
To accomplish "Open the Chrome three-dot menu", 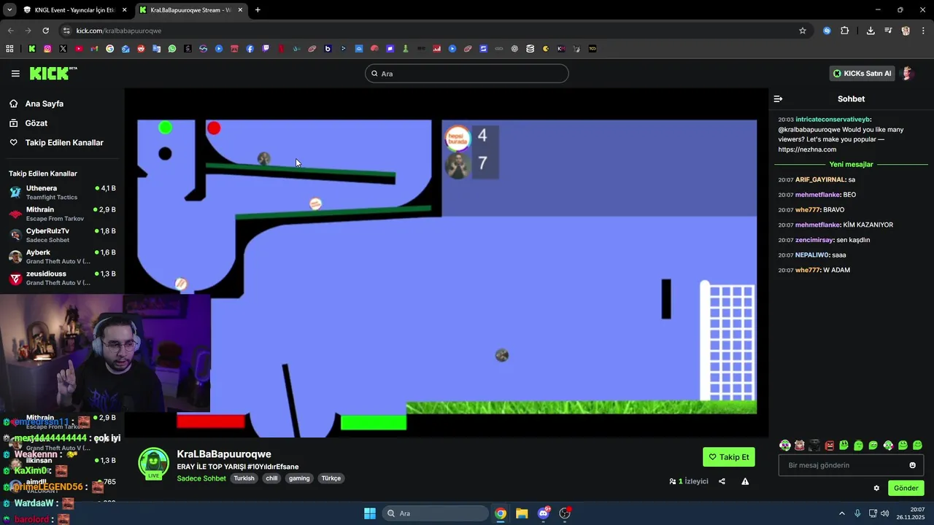I will point(923,31).
